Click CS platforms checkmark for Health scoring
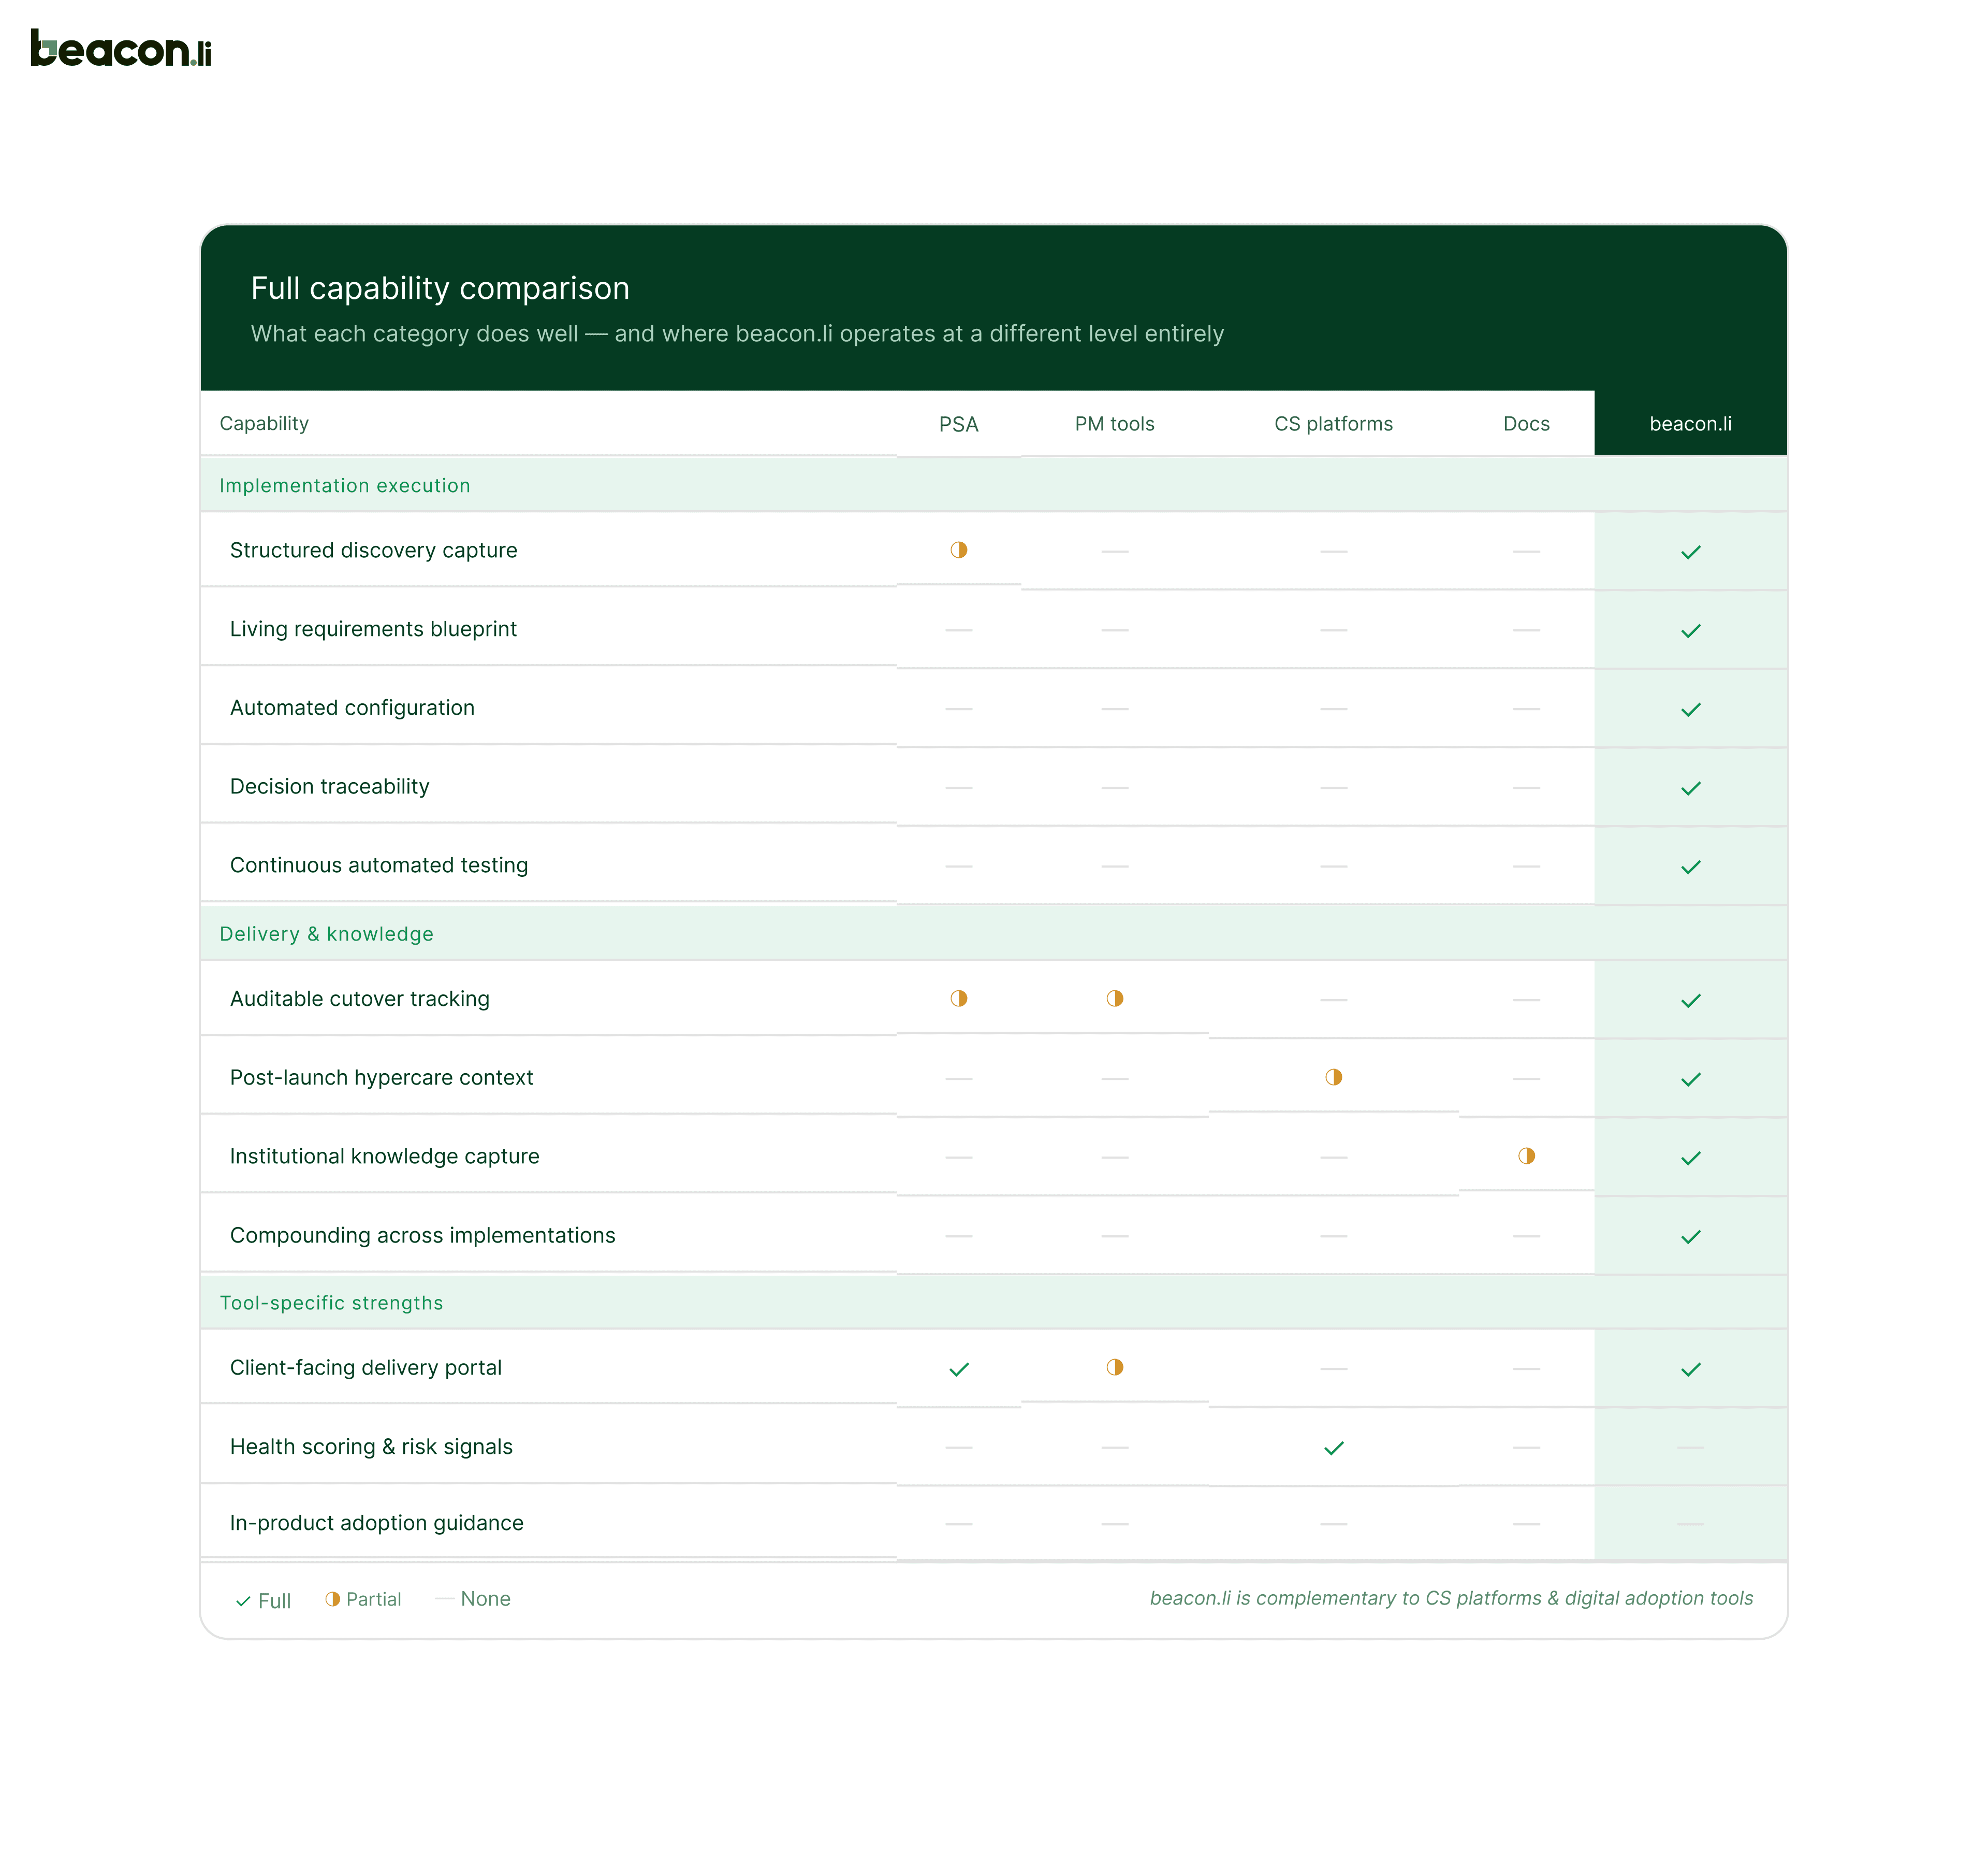The width and height of the screenshot is (1988, 1863). tap(1333, 1448)
